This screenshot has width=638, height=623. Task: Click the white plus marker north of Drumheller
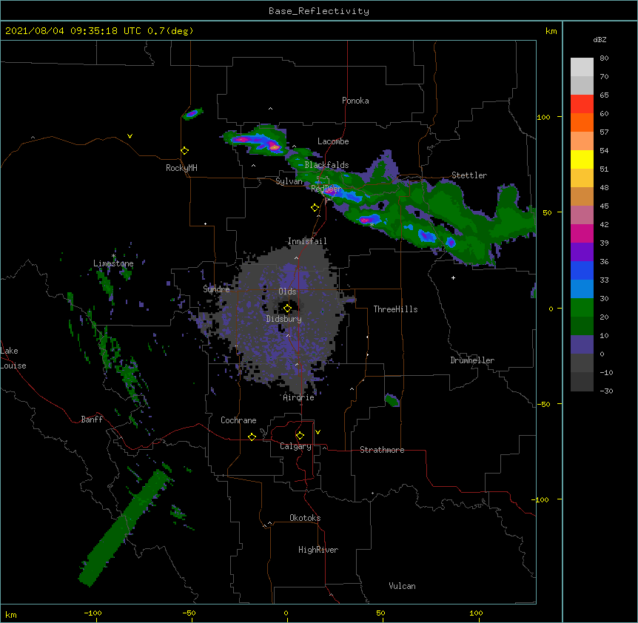click(453, 277)
